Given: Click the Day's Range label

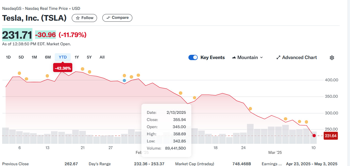Looking at the screenshot, I should pos(100,164).
